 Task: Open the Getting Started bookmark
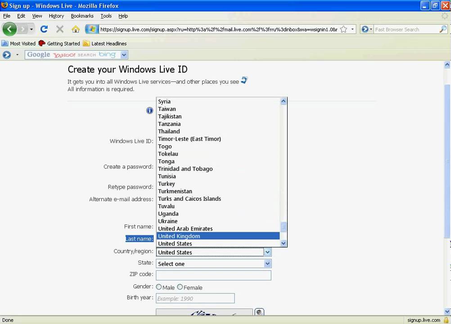[x=59, y=43]
